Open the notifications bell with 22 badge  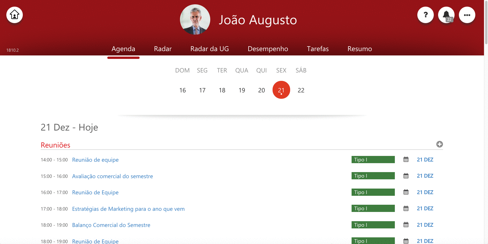[446, 15]
